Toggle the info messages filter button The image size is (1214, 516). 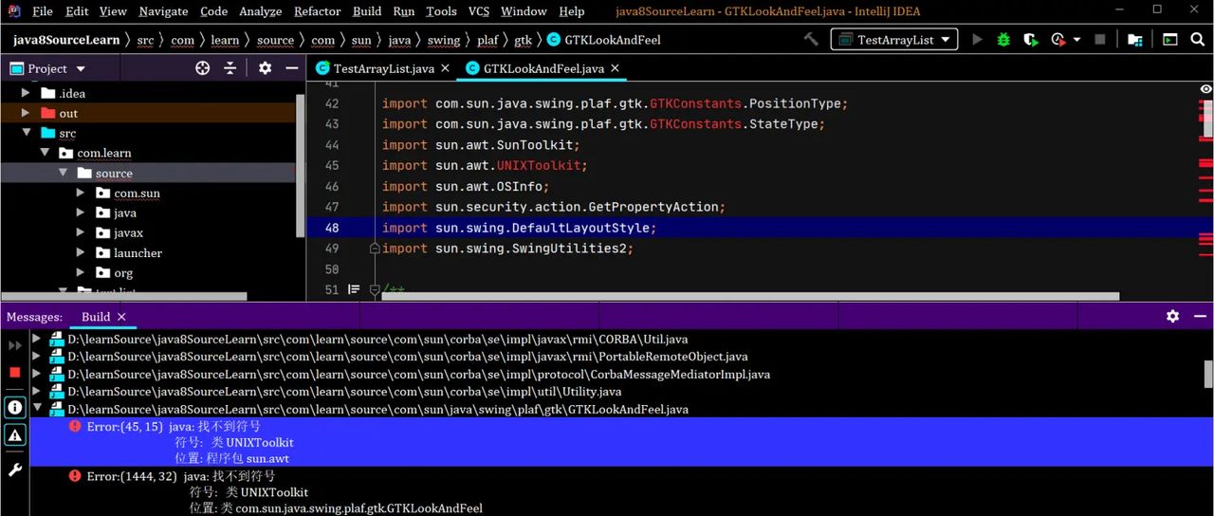coord(15,407)
